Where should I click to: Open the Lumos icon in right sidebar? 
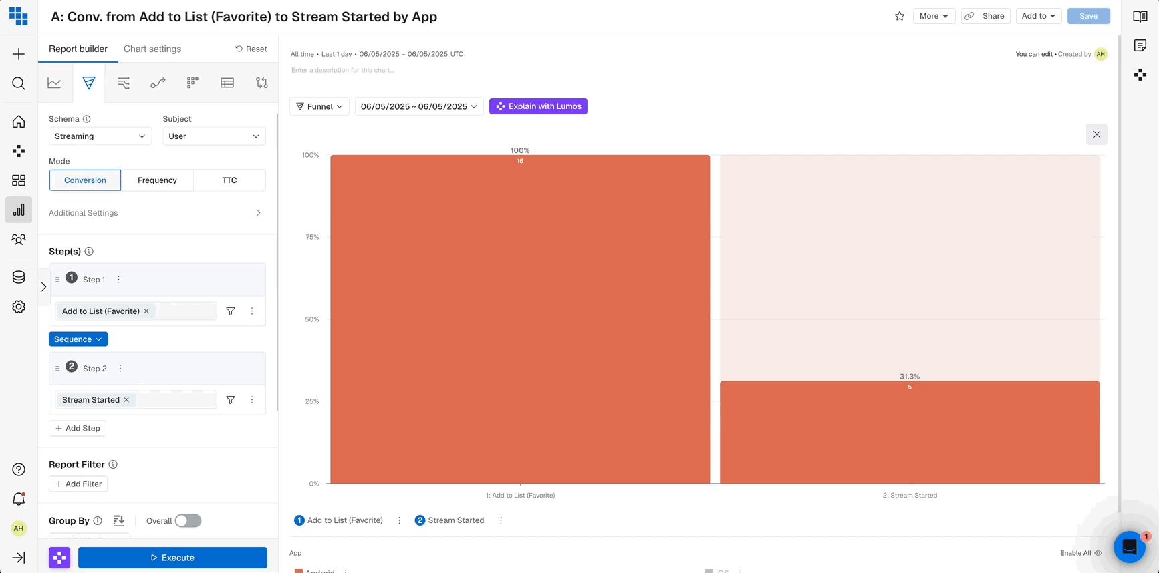pos(1140,75)
